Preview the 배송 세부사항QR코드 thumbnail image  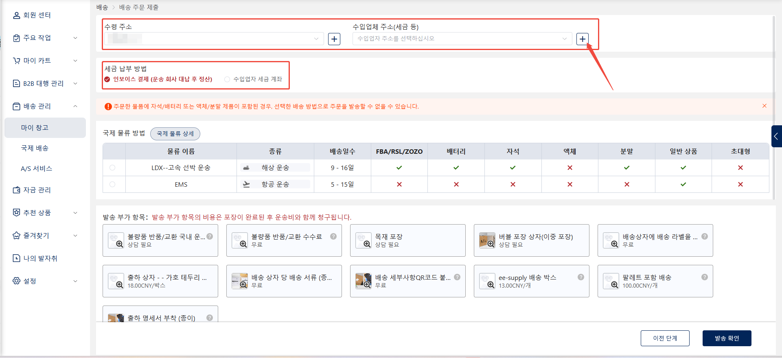point(364,281)
